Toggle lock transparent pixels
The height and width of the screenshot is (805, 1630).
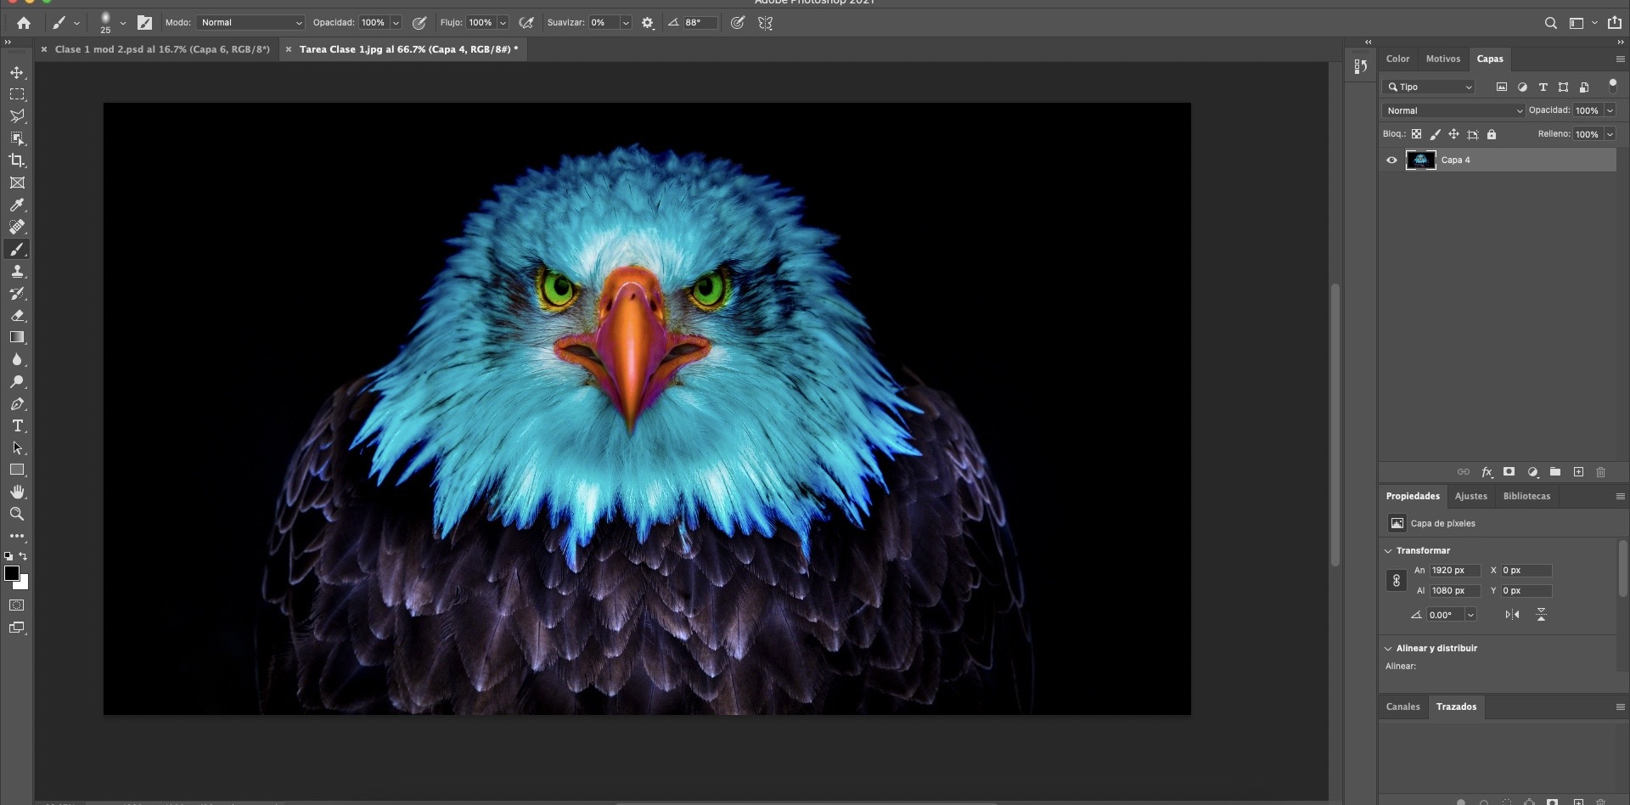(1416, 134)
